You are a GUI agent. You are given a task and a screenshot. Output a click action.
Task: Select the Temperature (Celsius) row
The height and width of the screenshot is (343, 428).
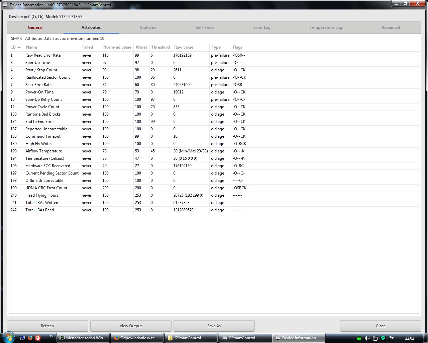(x=214, y=158)
